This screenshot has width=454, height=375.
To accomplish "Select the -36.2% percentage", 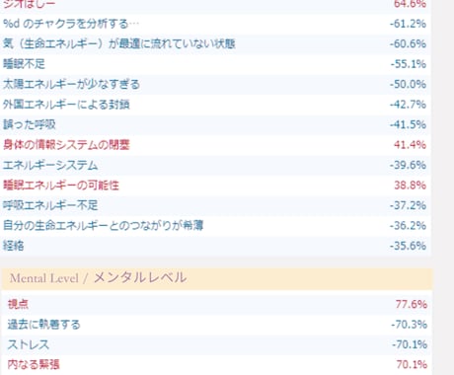I will coord(408,226).
